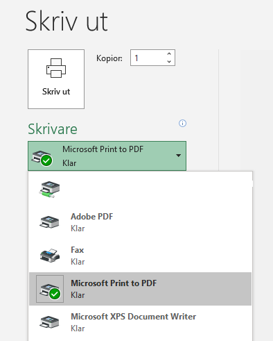Click the default printer icon in the Skrivare combo box
Screen dimensions: 273x341
[x=42, y=158]
